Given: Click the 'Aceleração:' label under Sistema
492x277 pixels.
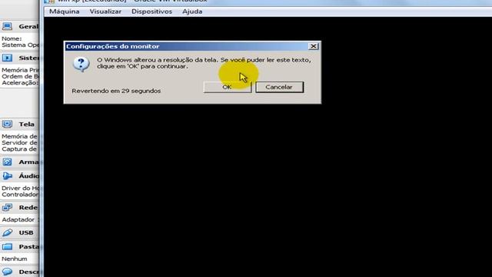Looking at the screenshot, I should [19, 82].
